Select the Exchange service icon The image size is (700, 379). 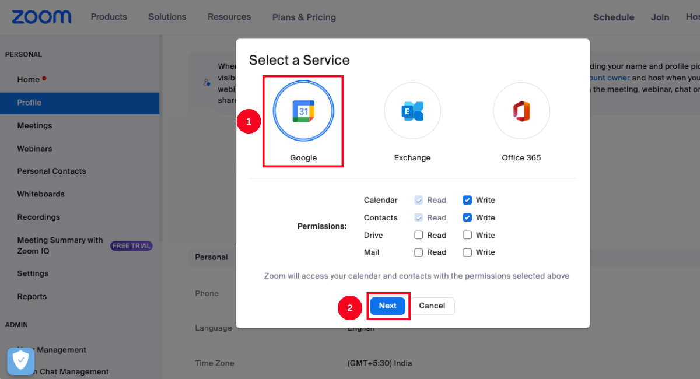(x=412, y=111)
